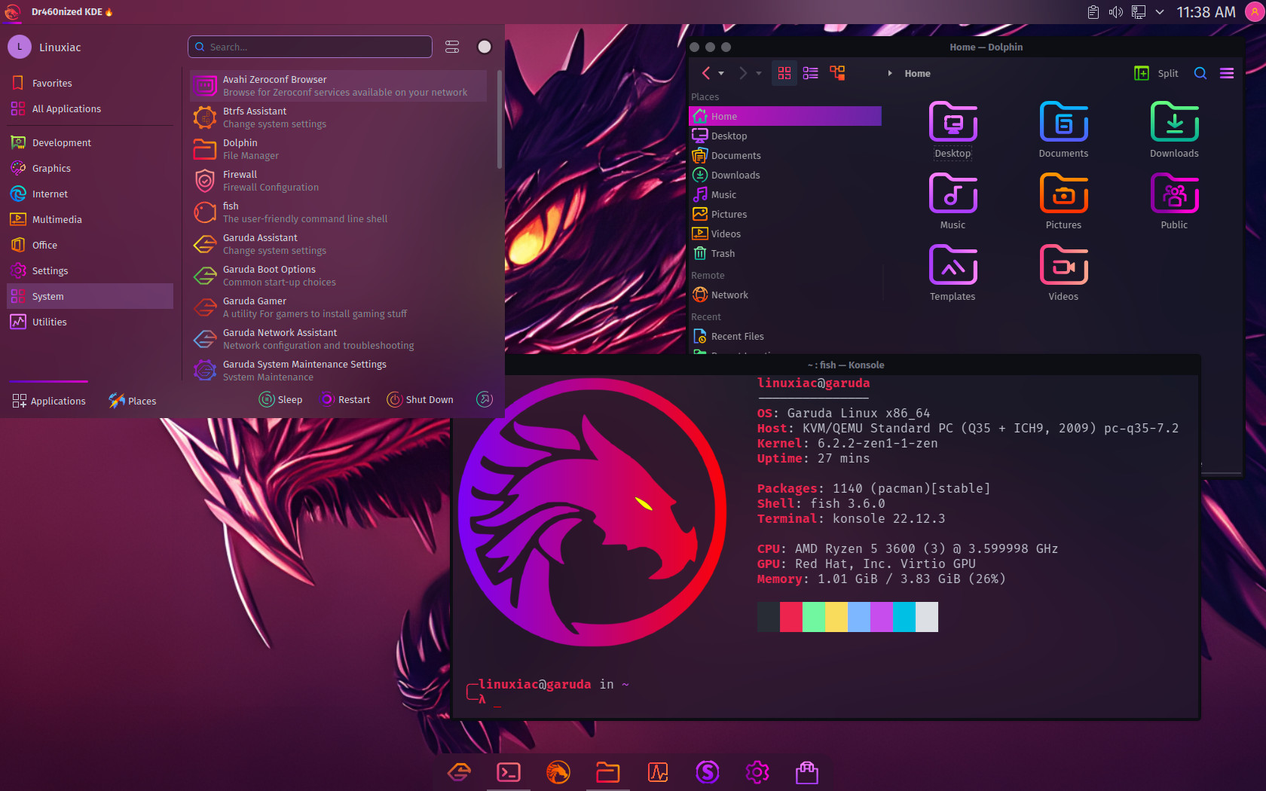Expand the back navigation history dropdown
Viewport: 1266px width, 791px height.
click(x=721, y=73)
